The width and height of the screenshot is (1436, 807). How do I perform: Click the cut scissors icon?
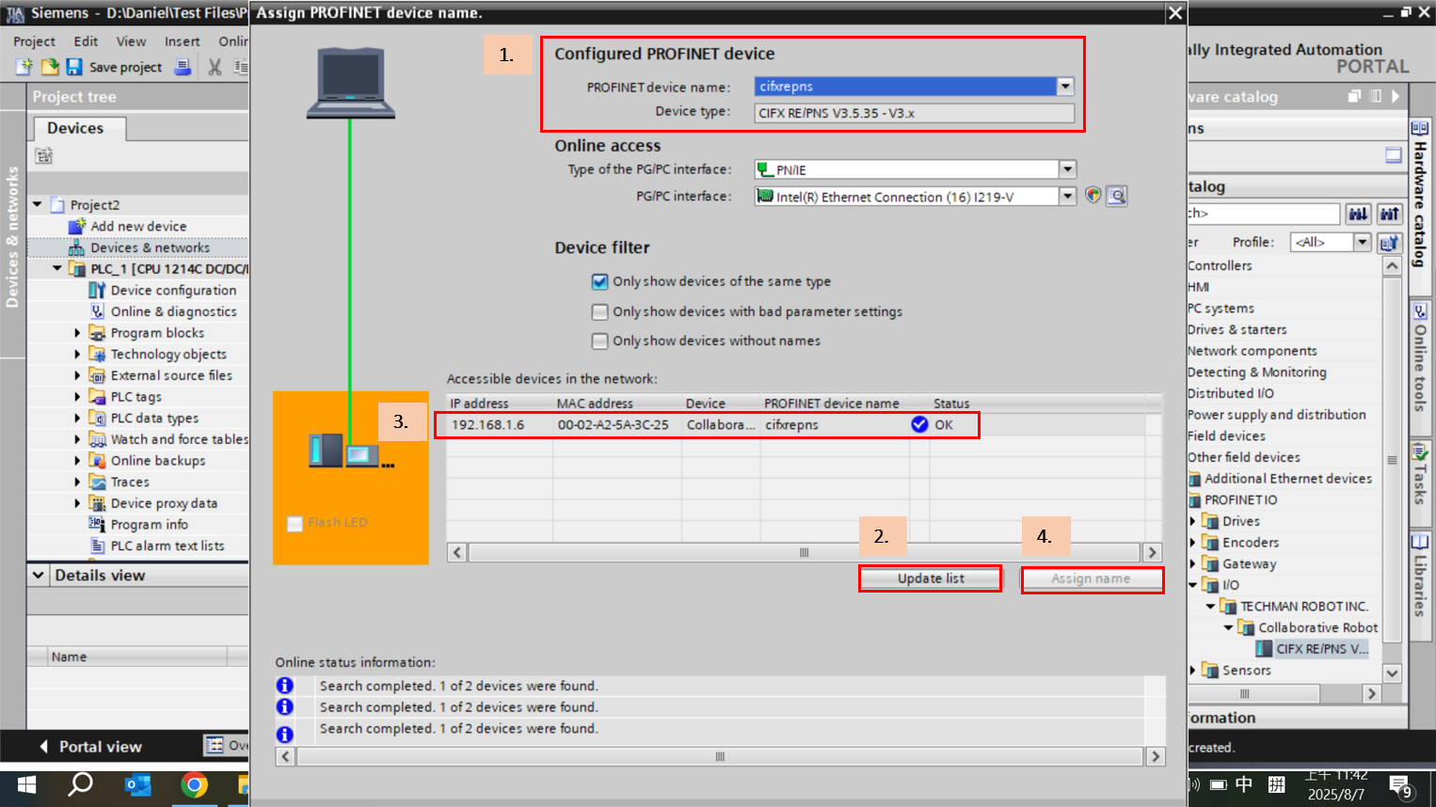[215, 67]
